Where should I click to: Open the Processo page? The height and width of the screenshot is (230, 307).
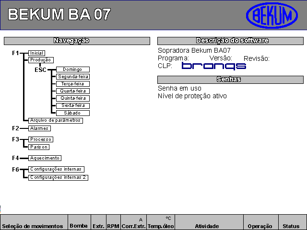tap(40, 139)
